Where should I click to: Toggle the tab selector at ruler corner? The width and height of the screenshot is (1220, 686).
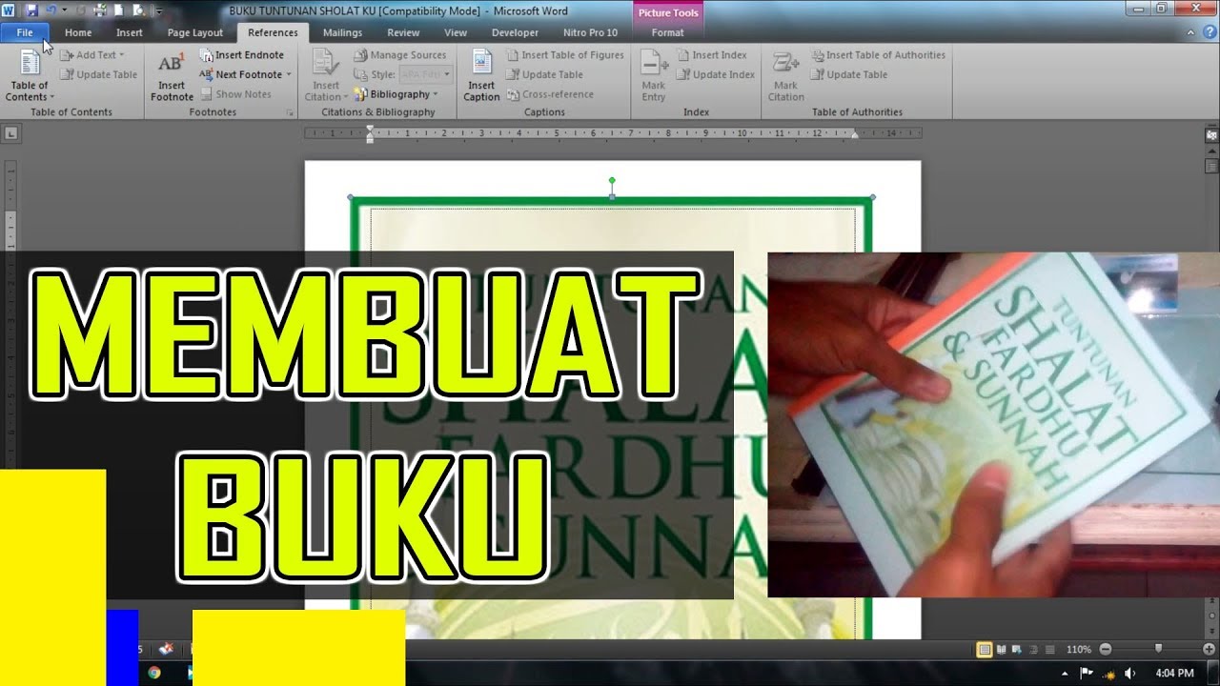tap(10, 134)
